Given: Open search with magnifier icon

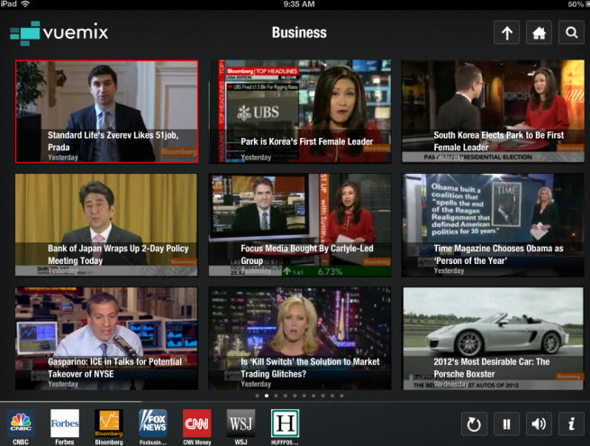Looking at the screenshot, I should 571,32.
